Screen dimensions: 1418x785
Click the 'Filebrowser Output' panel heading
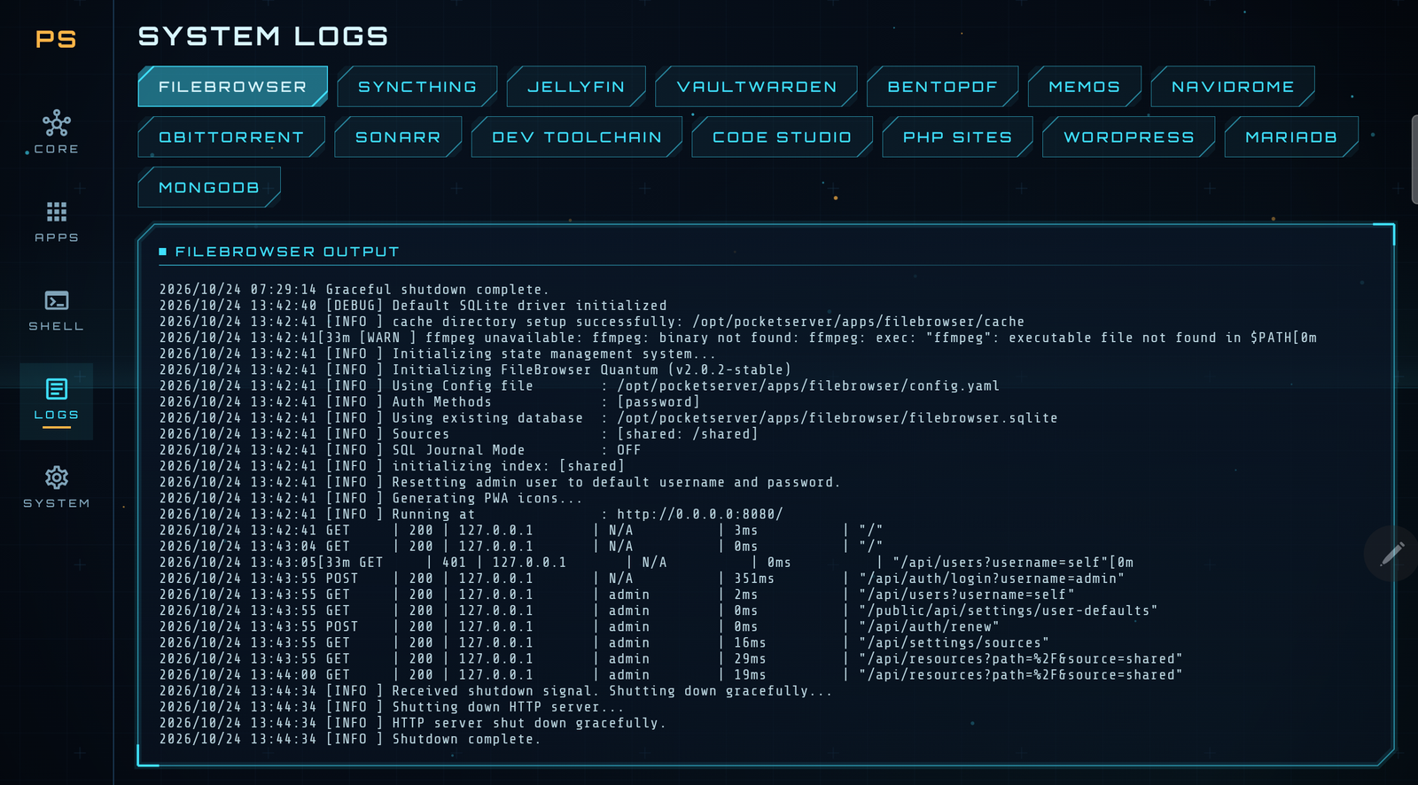287,252
